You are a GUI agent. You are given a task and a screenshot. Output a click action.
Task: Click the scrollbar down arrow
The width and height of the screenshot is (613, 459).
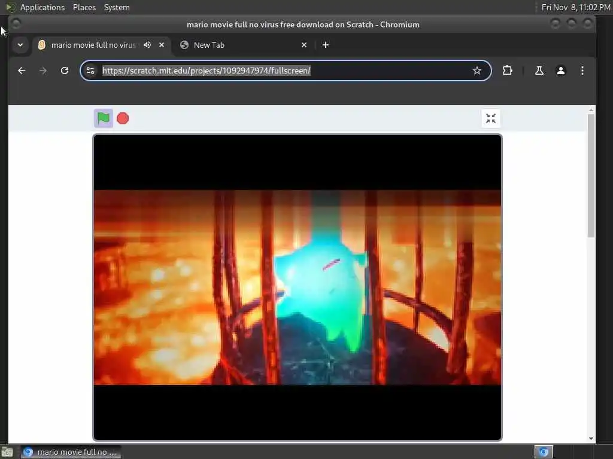(x=591, y=438)
